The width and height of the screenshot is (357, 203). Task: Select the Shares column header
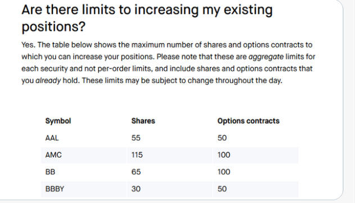[143, 121]
